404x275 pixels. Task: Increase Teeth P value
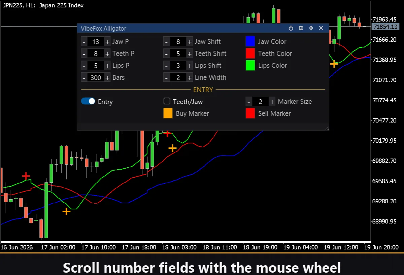click(107, 54)
